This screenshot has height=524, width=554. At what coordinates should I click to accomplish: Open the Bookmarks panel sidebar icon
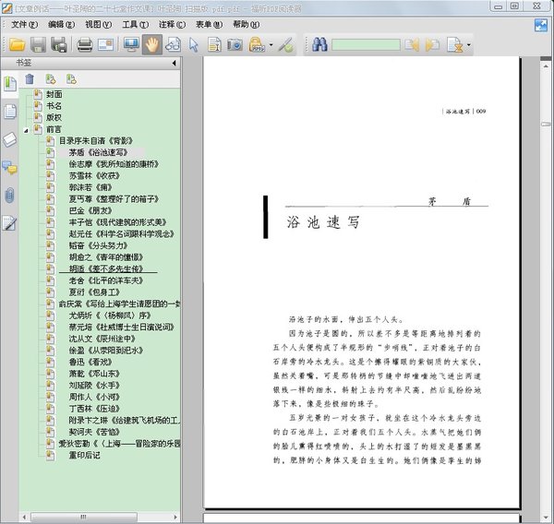point(10,84)
